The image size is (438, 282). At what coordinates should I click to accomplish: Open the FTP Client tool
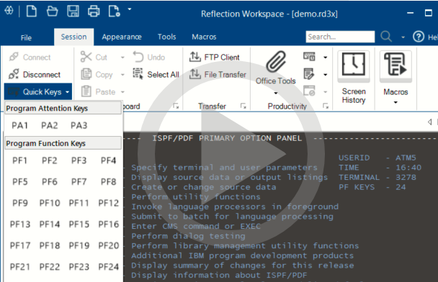214,57
